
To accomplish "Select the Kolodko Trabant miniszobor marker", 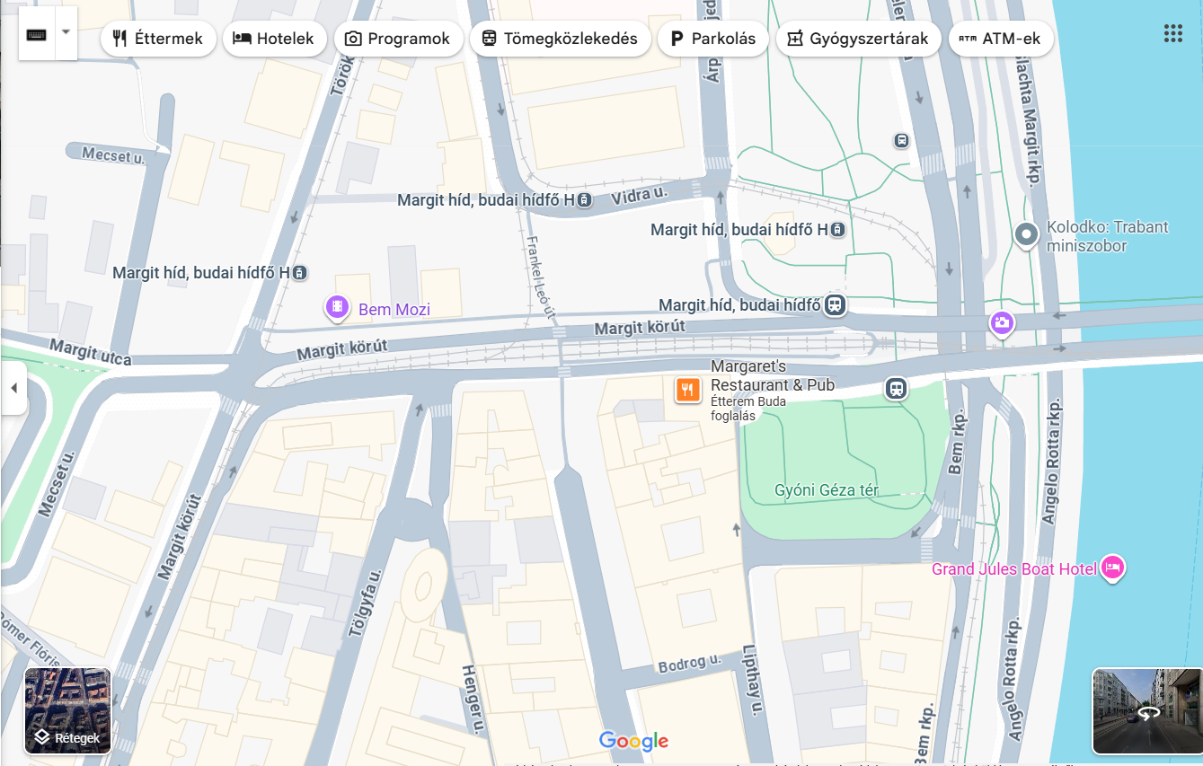I will coord(1026,236).
